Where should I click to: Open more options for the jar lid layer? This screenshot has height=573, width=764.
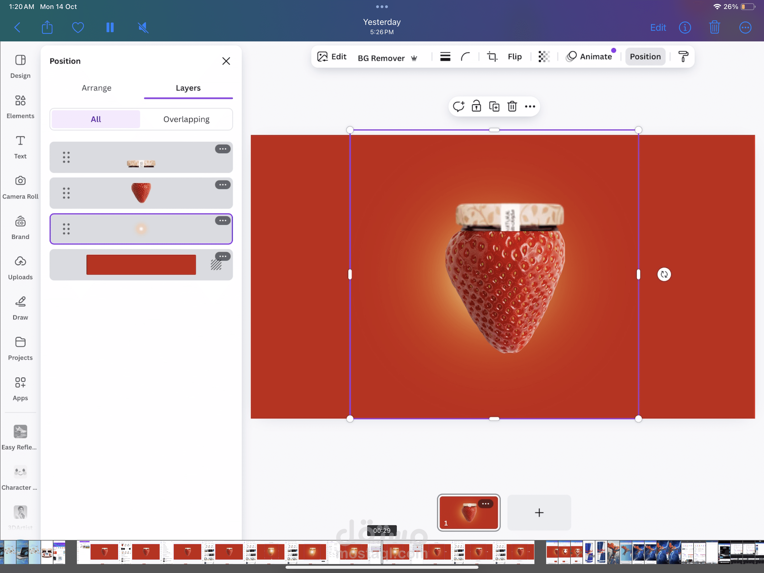coord(222,149)
